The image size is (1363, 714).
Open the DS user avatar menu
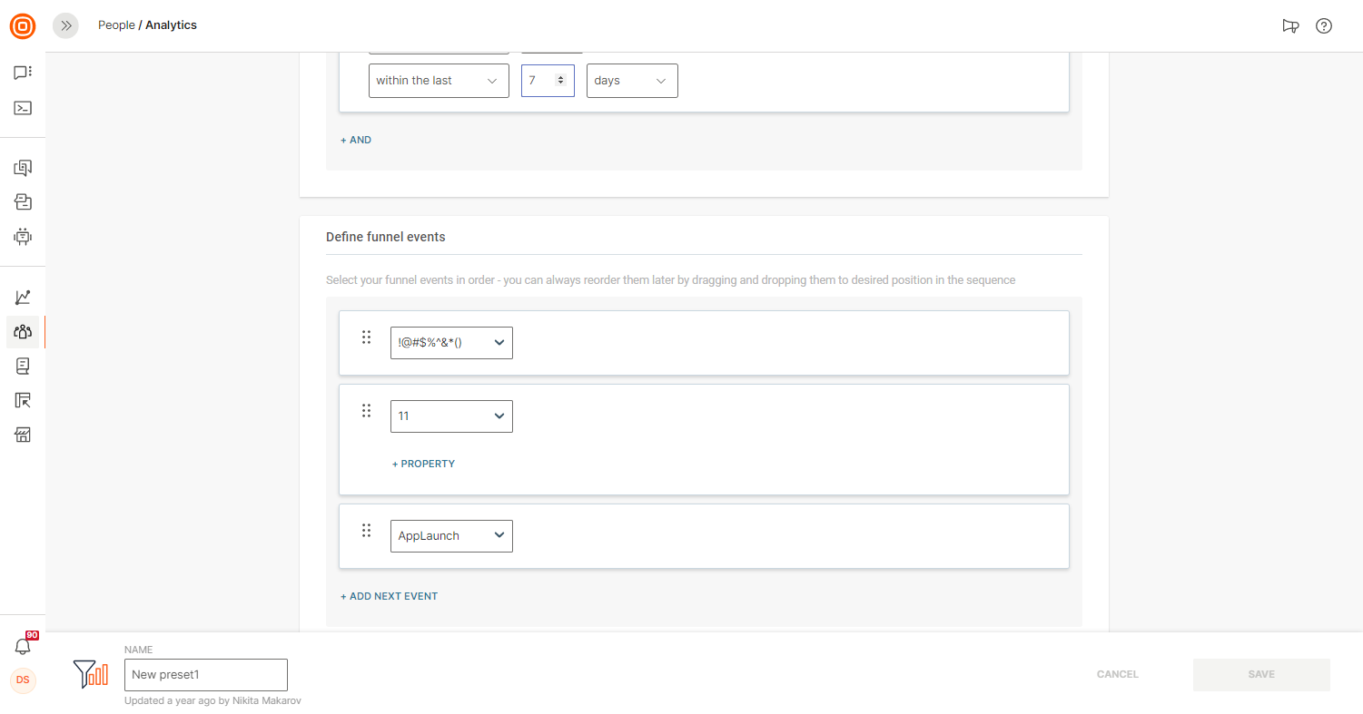tap(23, 680)
